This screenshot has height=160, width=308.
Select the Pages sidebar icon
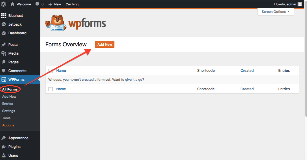(x=4, y=62)
